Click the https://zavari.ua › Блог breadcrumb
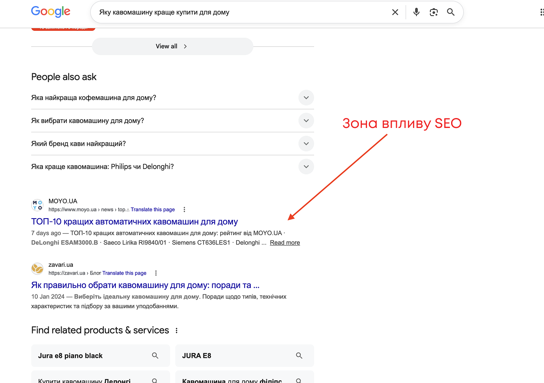Screen dimensions: 544x383 click(x=75, y=273)
